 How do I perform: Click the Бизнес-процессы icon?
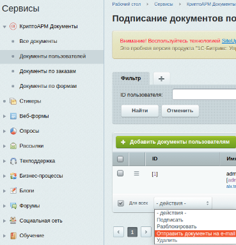[x=13, y=176]
